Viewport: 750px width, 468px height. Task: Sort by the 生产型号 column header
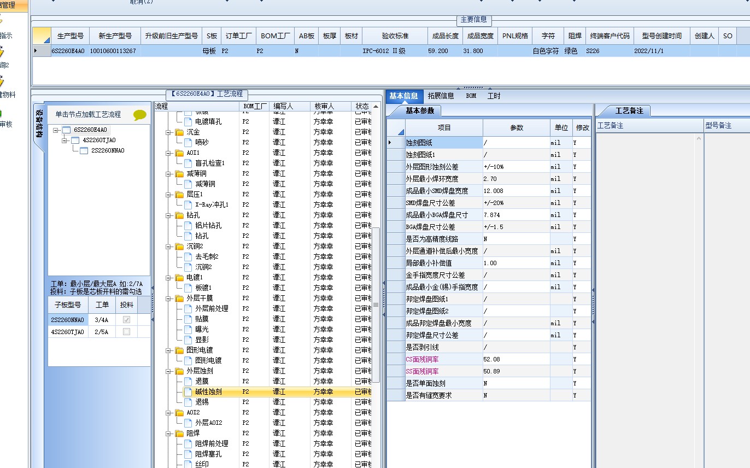(71, 36)
